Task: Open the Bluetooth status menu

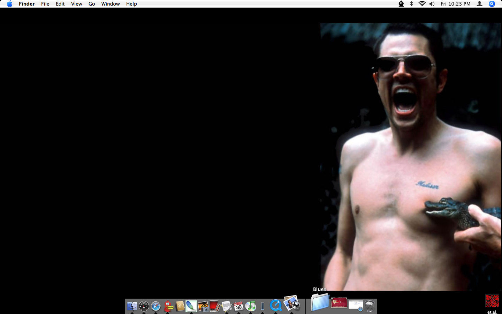Action: [411, 4]
